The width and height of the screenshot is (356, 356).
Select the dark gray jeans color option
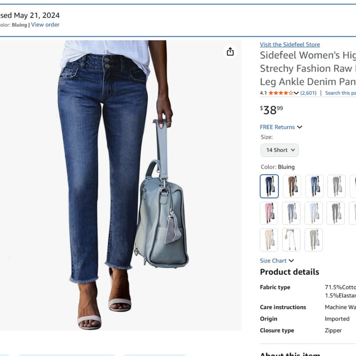(336, 214)
